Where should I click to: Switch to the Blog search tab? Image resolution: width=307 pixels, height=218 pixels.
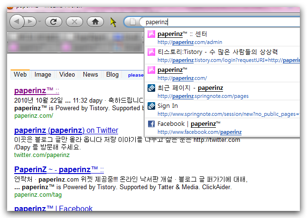(112, 75)
